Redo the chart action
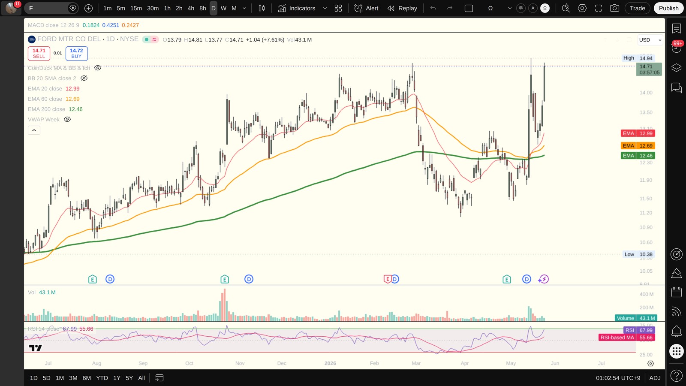This screenshot has width=686, height=386. click(x=449, y=8)
